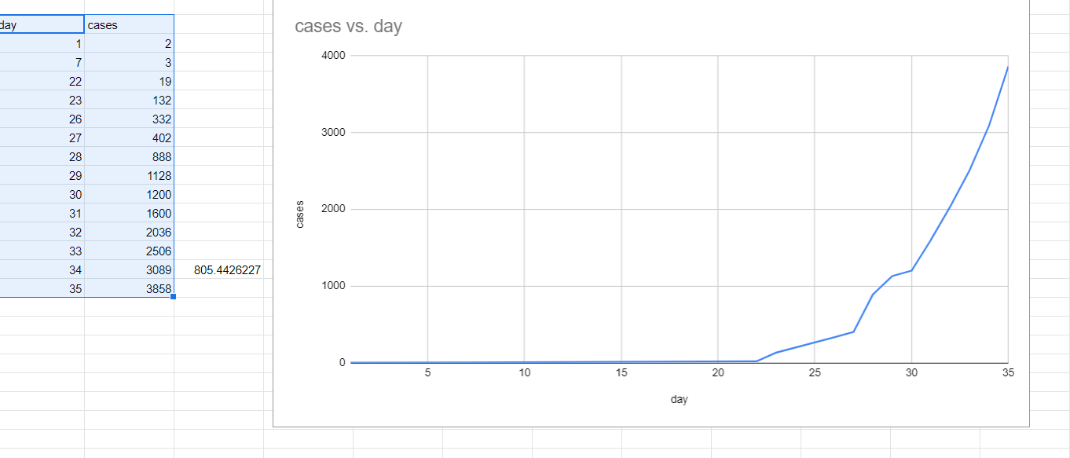Click the cell containing 805.4426227
Viewport: 1070px width, 458px height.
pos(218,269)
